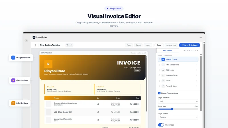
Task: Click the sidebar badge showing 5
Action: tap(26, 41)
